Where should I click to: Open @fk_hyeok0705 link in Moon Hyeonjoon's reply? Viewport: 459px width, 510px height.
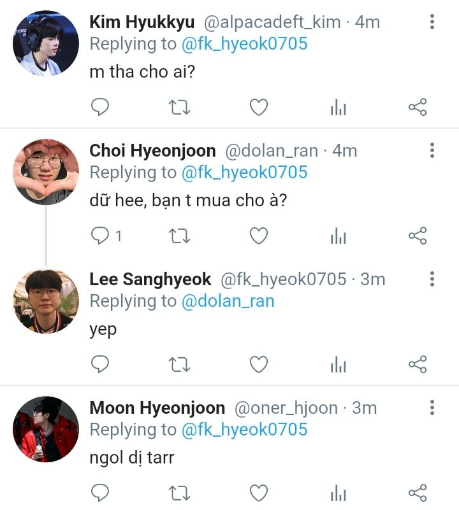[x=244, y=430]
